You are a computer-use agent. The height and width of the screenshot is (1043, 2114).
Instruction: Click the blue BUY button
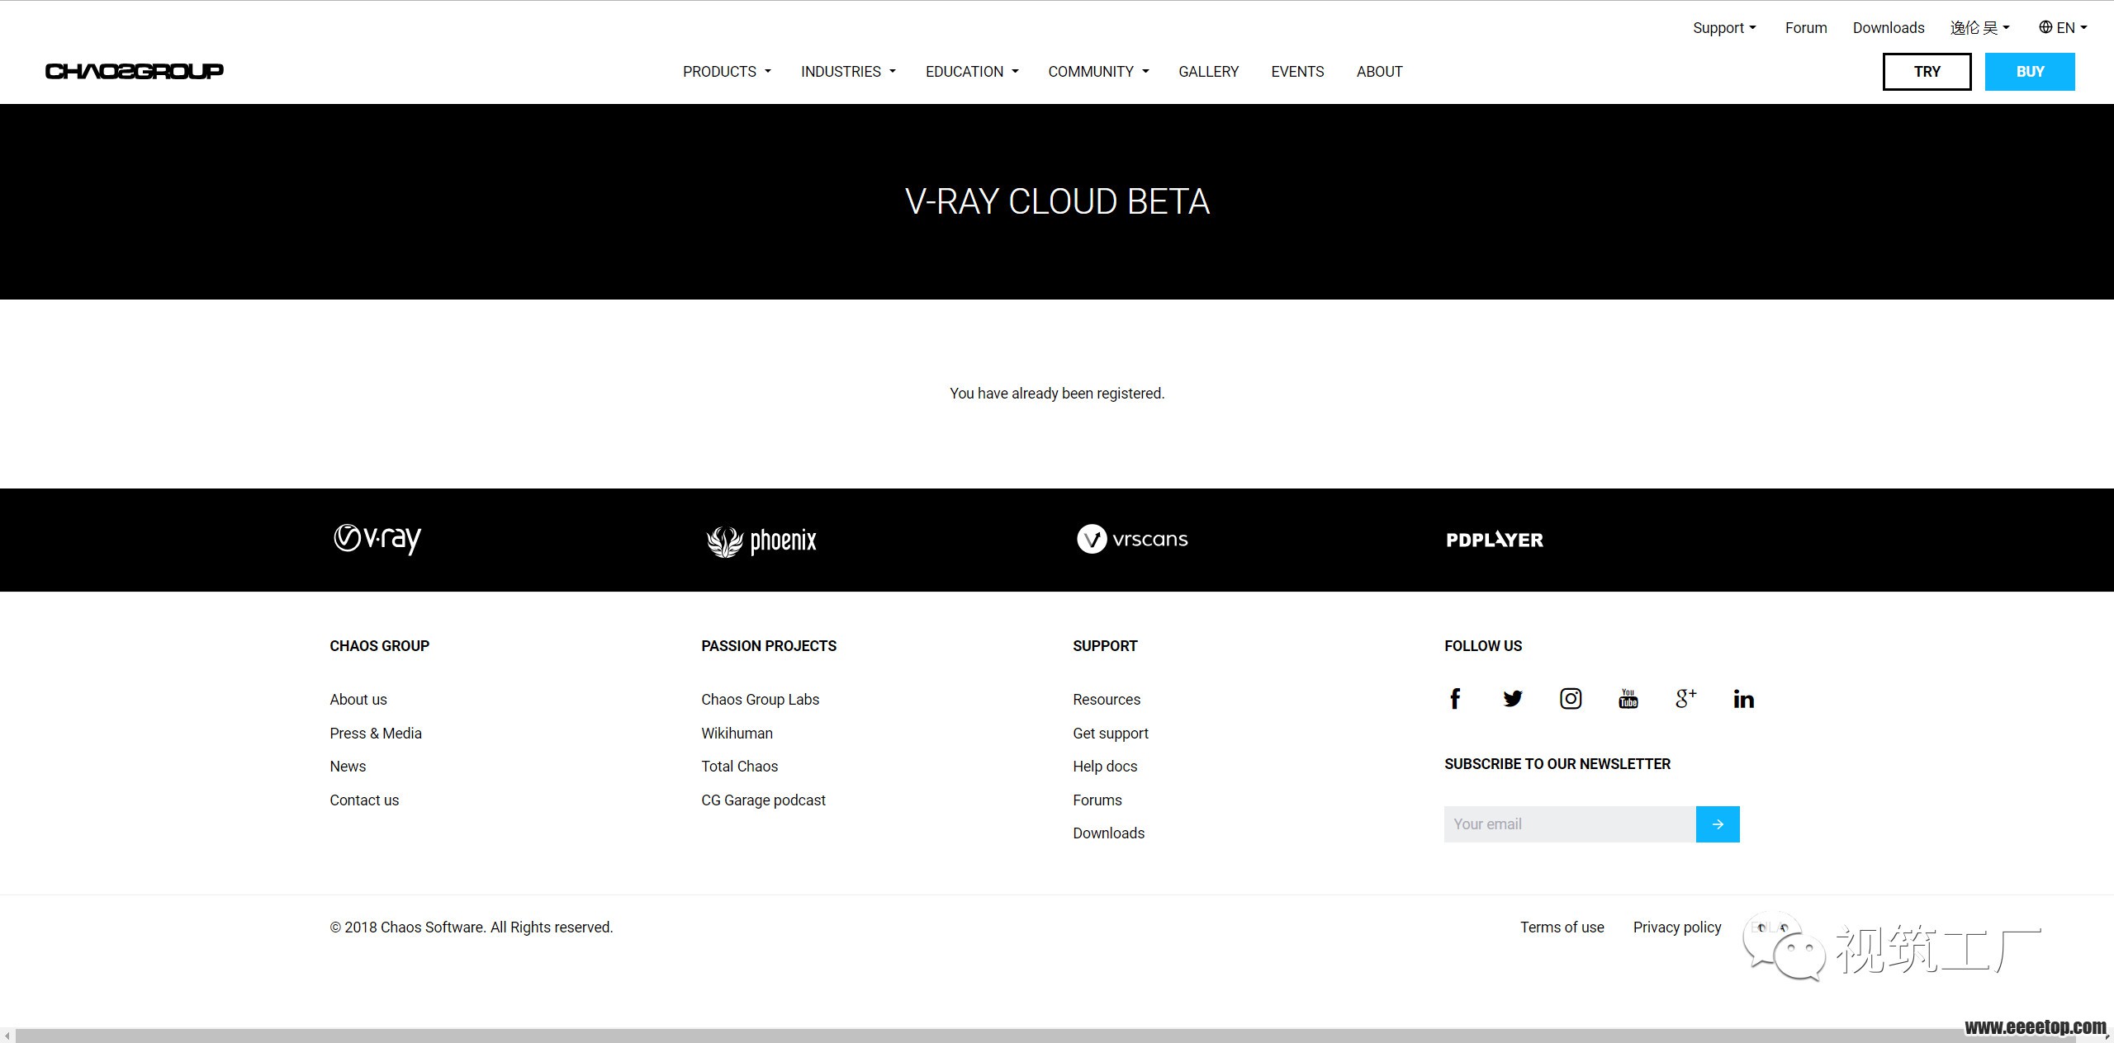click(x=2030, y=72)
